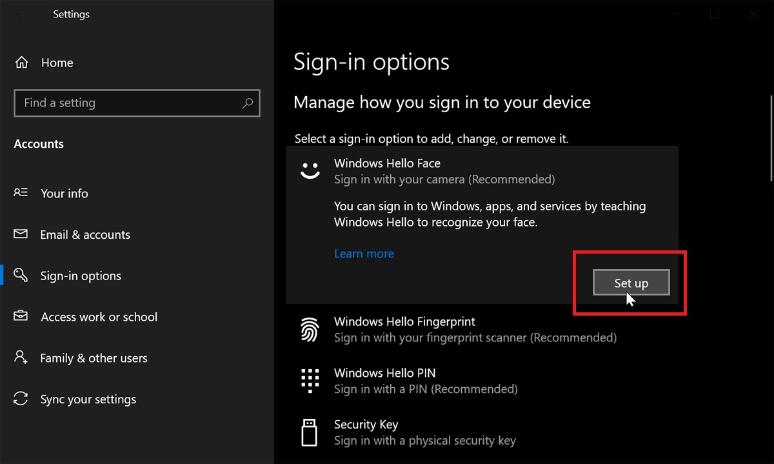The image size is (774, 464).
Task: Open Sign-in options from the sidebar
Action: tap(80, 275)
